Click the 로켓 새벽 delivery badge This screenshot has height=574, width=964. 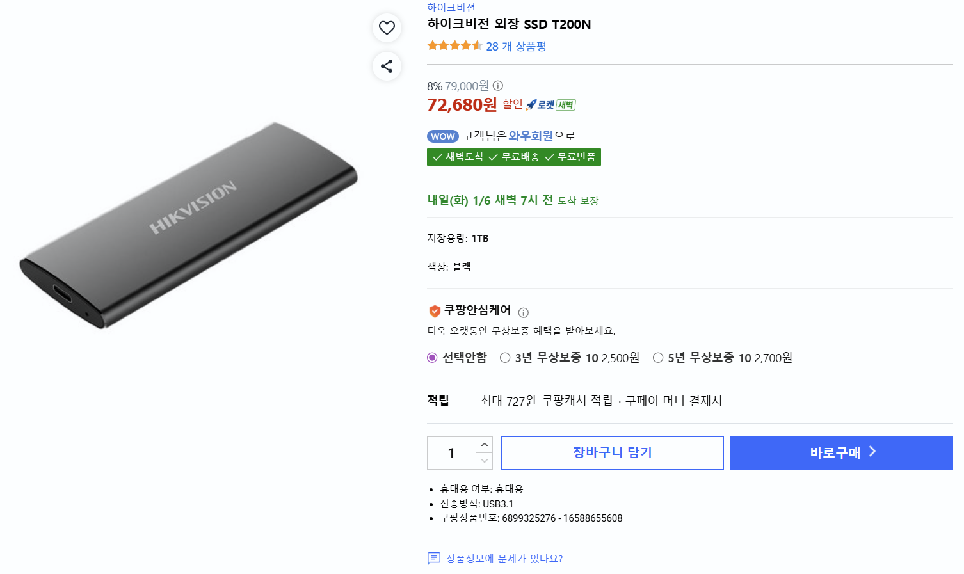click(551, 104)
